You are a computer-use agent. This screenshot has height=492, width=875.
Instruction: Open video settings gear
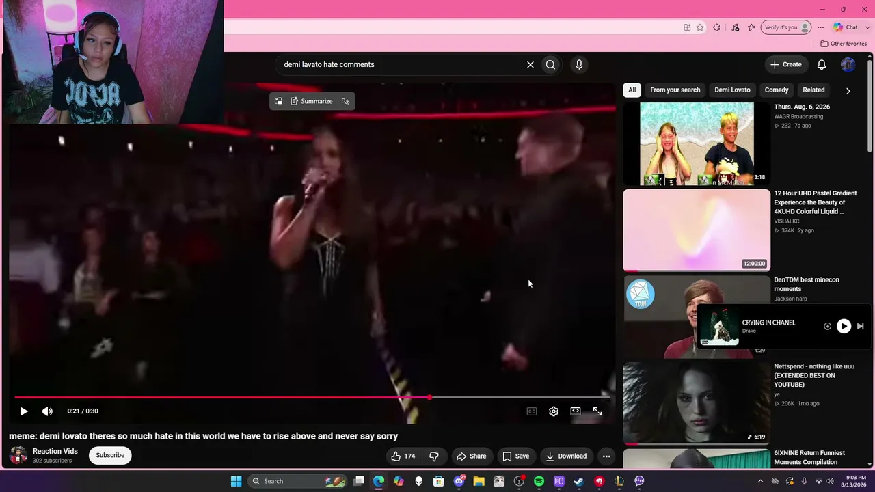tap(554, 411)
